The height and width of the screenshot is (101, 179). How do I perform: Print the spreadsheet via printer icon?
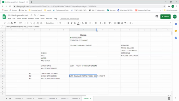12,23
